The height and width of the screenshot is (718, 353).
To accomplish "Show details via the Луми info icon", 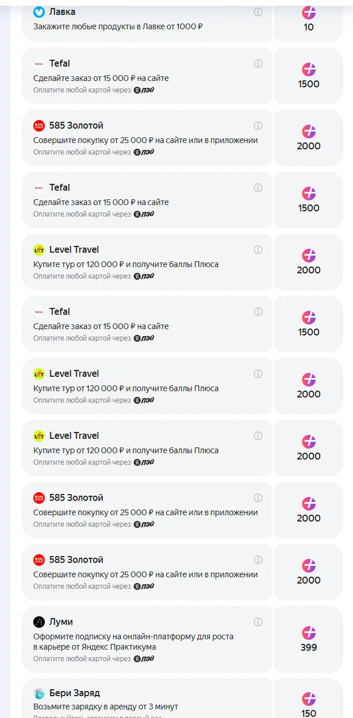I will click(258, 622).
